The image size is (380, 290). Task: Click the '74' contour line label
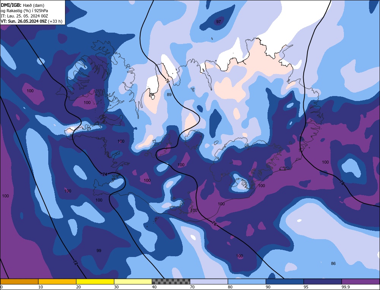click(x=105, y=174)
